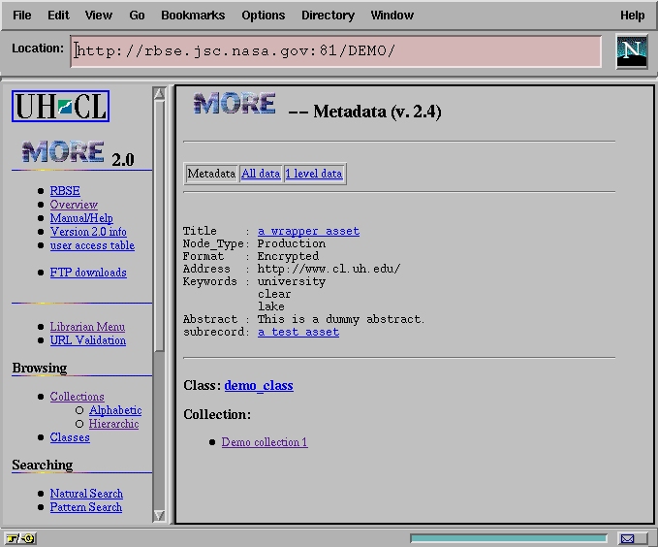Switch to the All data view
658x547 pixels.
click(x=261, y=174)
